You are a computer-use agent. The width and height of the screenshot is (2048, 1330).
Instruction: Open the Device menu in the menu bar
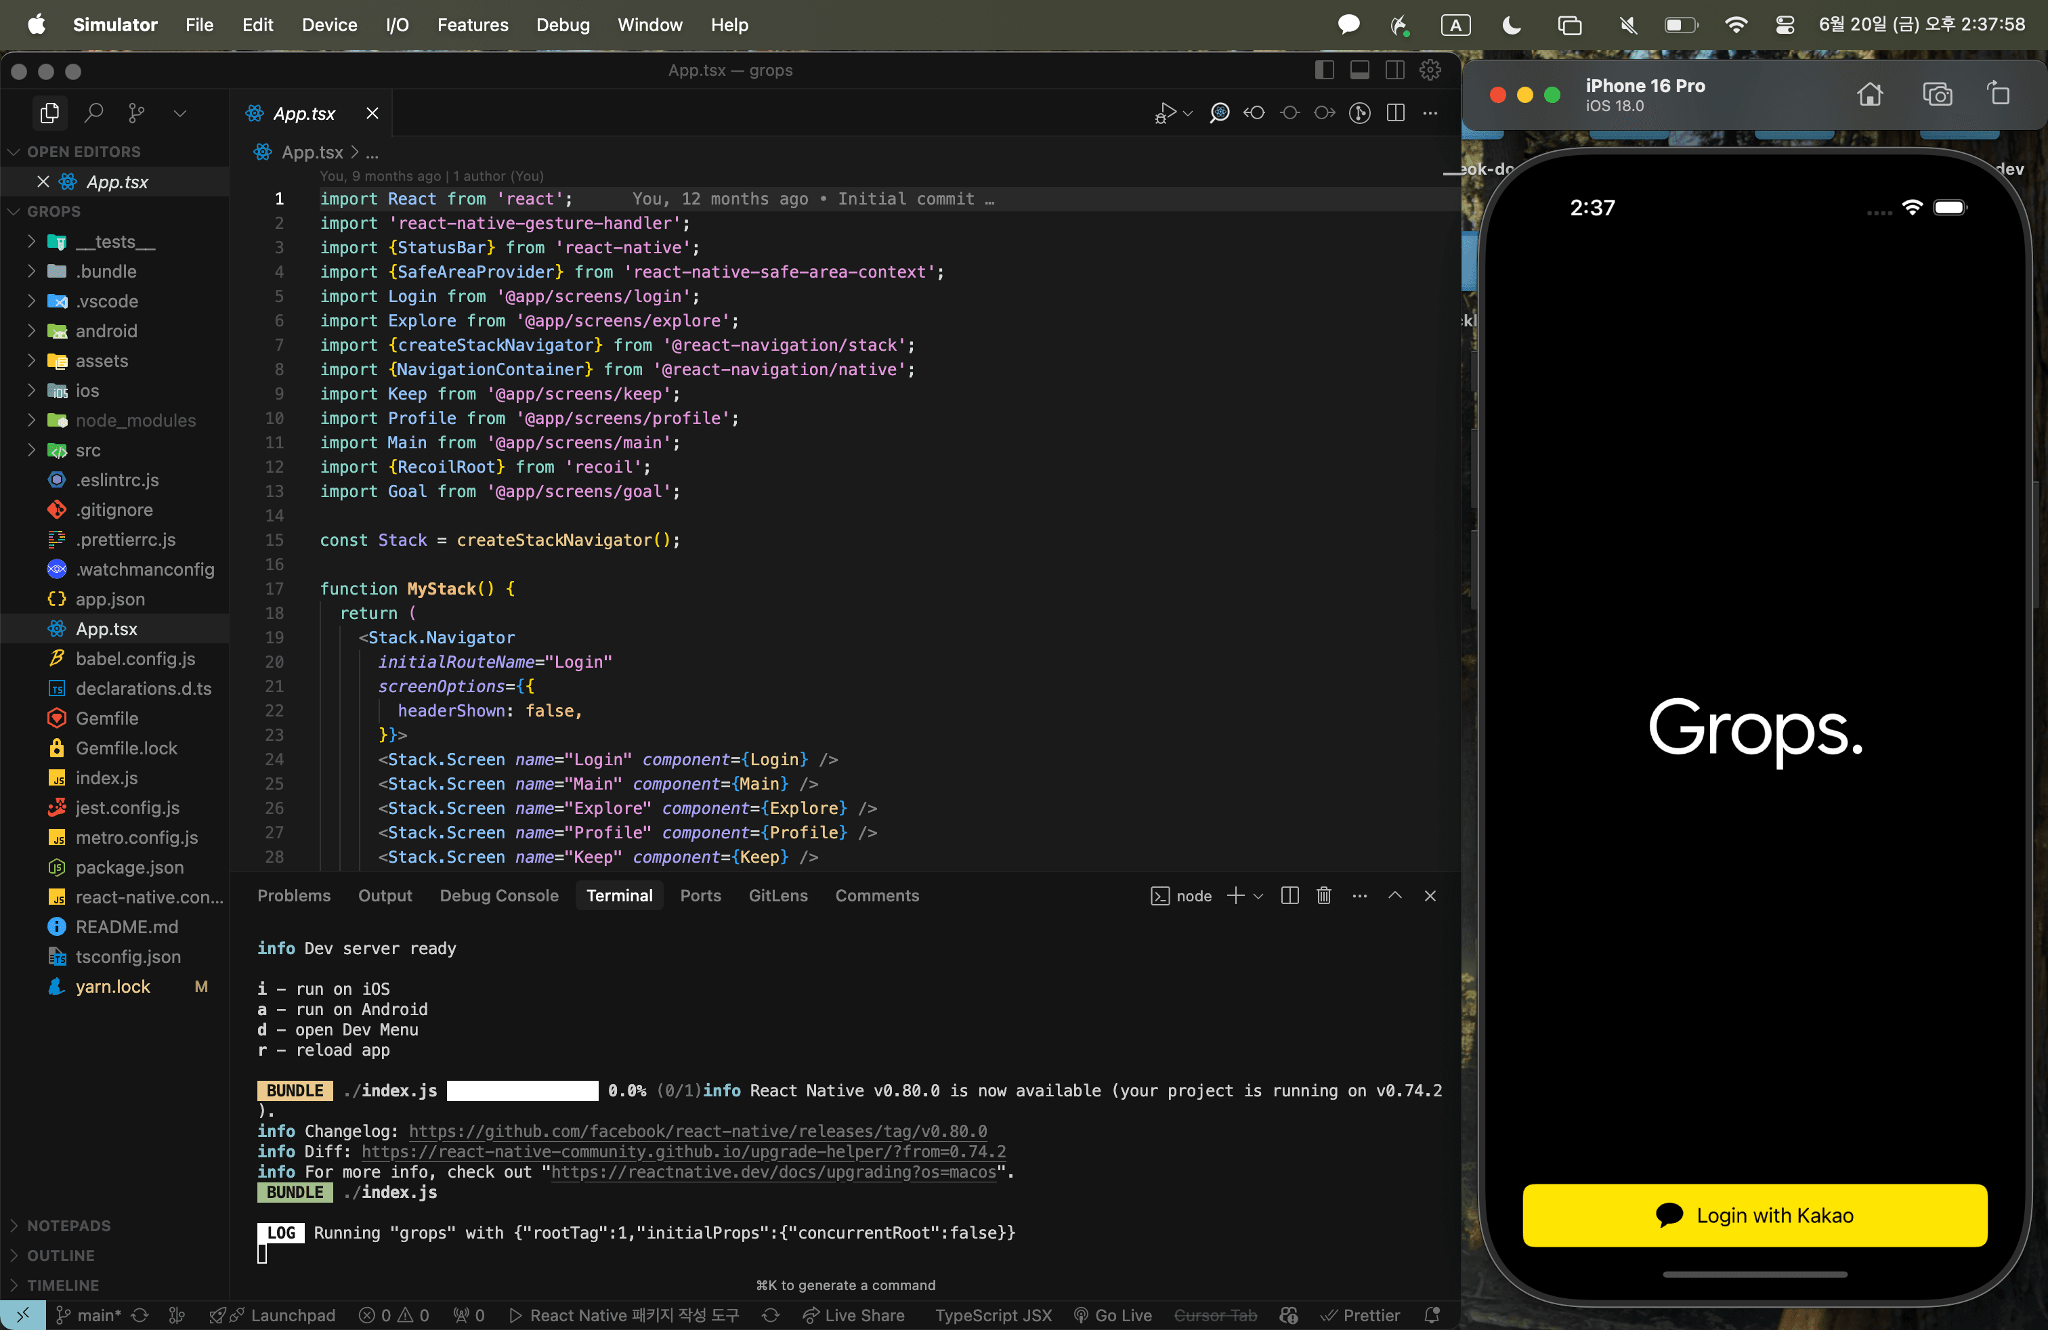[330, 25]
